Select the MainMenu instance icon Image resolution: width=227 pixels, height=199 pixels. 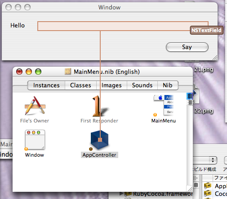point(164,105)
